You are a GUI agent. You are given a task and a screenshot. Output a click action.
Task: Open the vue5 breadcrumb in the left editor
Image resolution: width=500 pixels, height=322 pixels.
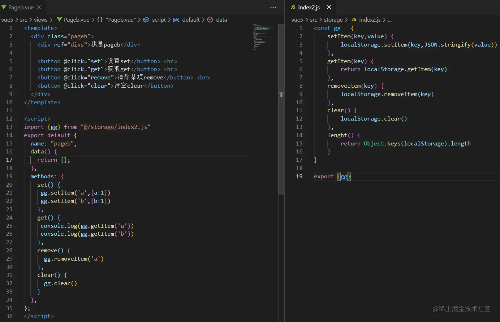(x=7, y=20)
